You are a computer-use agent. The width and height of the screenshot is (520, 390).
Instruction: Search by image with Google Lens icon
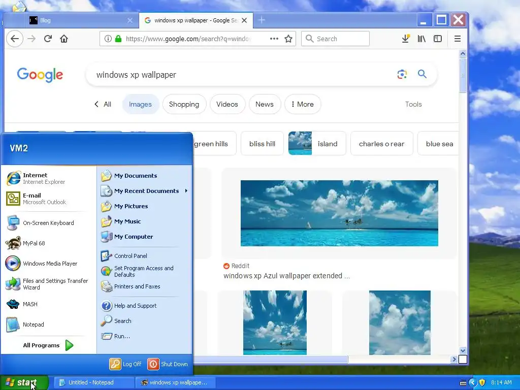pos(402,74)
